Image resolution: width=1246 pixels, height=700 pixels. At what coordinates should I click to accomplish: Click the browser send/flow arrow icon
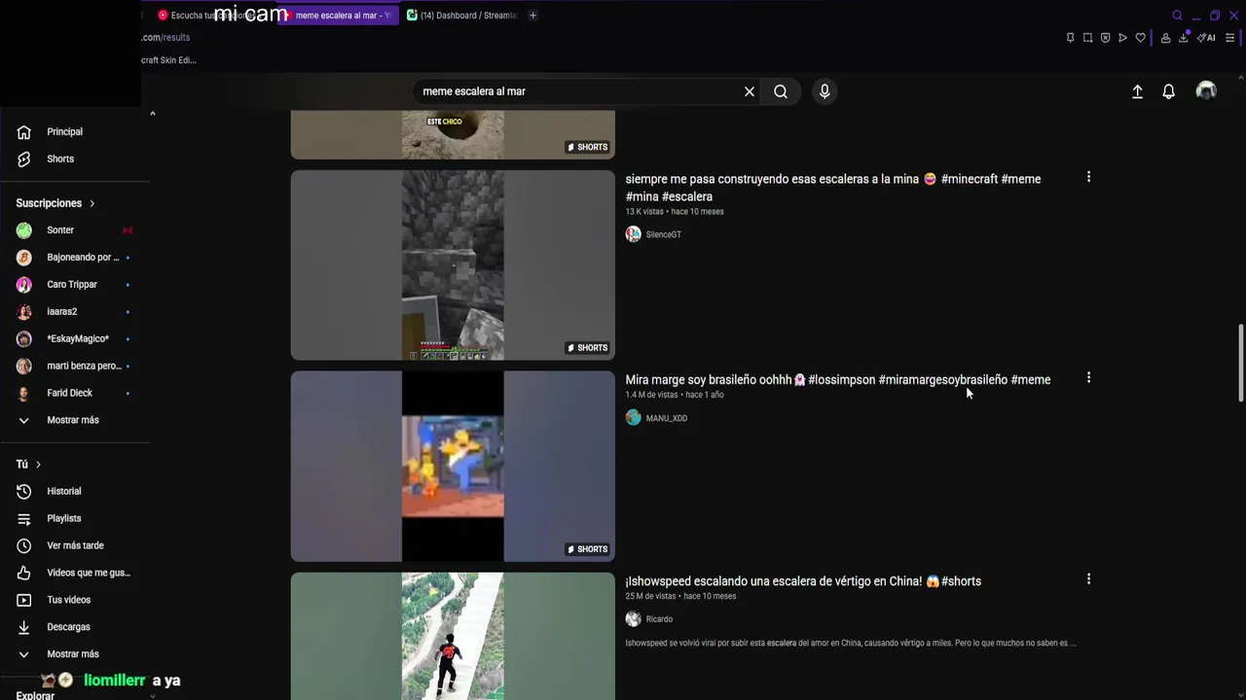1122,38
